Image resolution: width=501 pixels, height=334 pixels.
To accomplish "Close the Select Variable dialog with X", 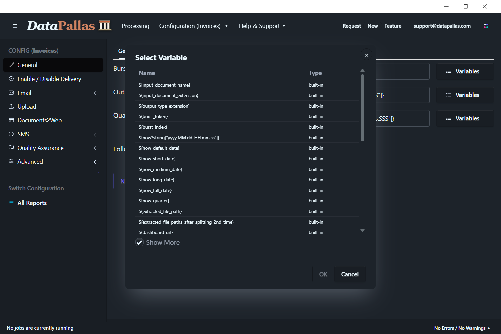I will point(366,55).
